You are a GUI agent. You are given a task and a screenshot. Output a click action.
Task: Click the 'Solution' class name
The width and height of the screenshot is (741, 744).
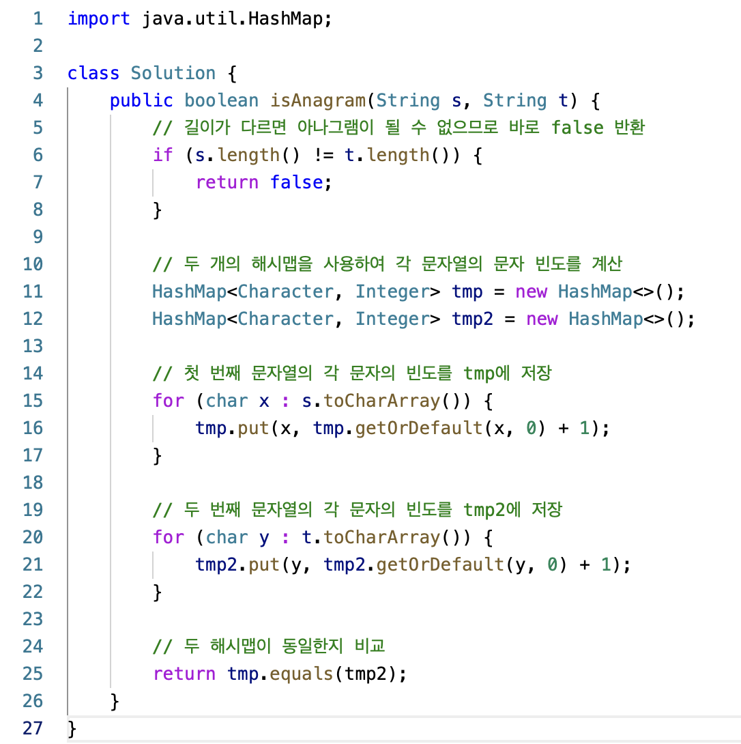(x=173, y=73)
